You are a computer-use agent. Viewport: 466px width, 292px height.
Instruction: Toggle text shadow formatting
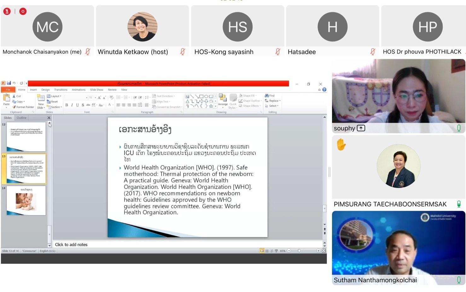tap(83, 105)
